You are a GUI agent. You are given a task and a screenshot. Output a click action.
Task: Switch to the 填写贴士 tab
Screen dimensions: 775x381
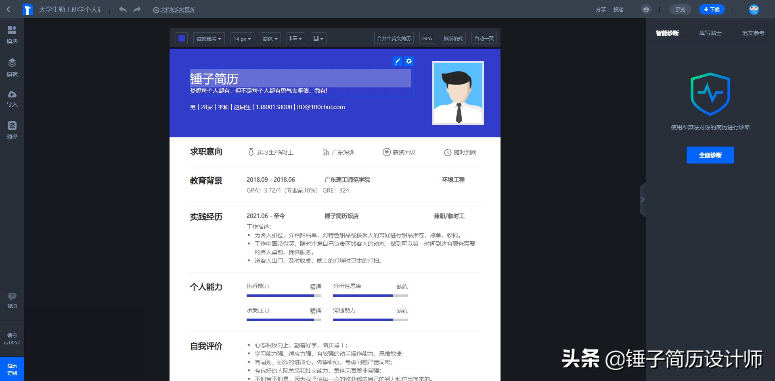710,33
